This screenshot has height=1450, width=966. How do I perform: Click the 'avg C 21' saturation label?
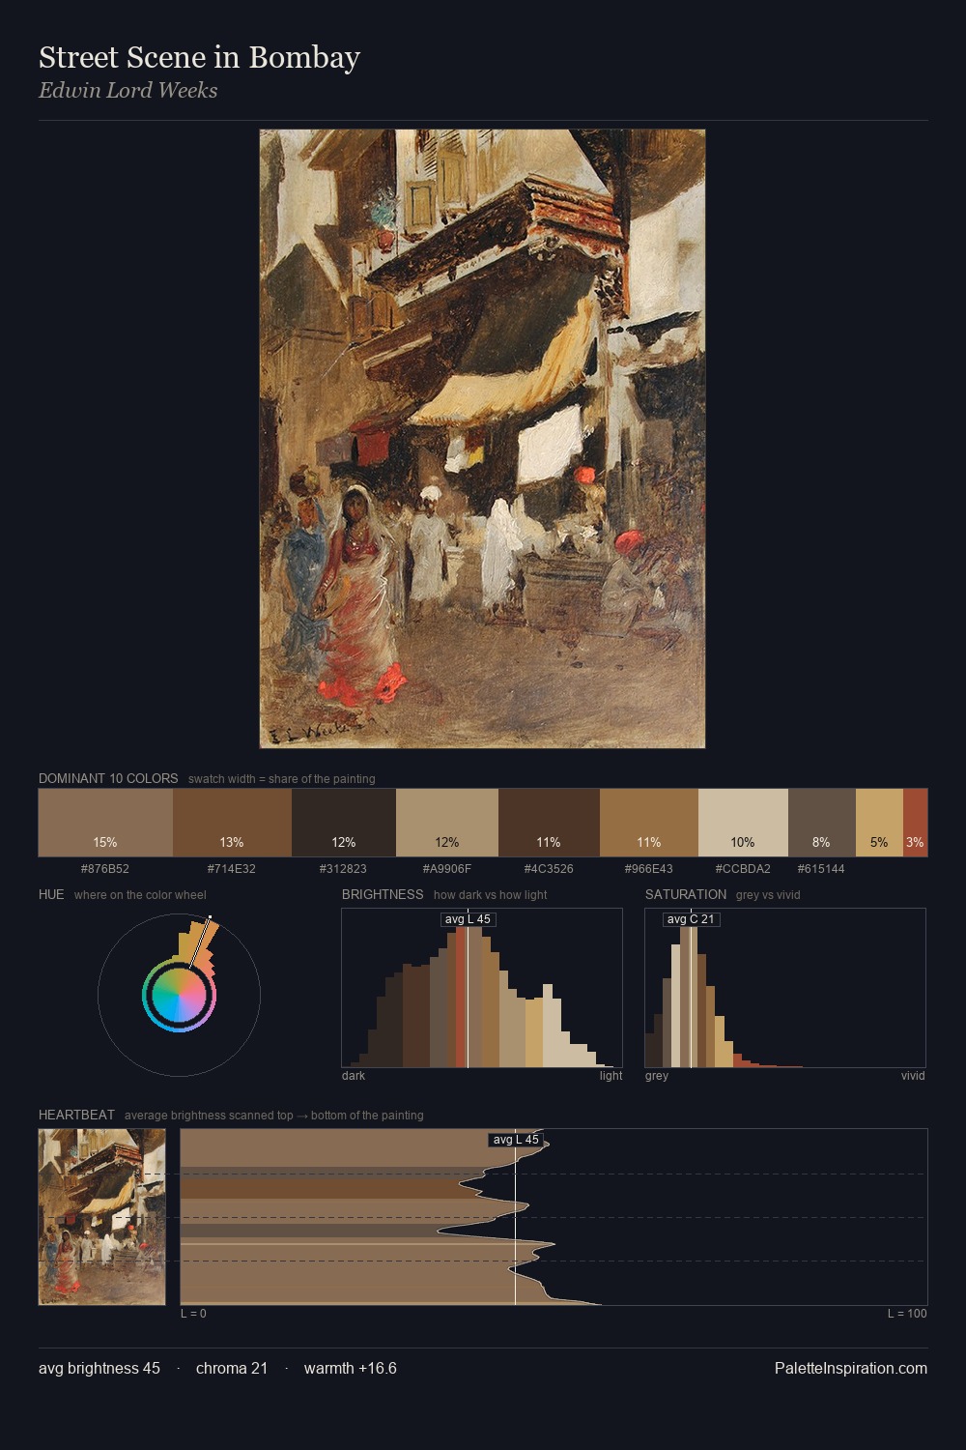[691, 919]
